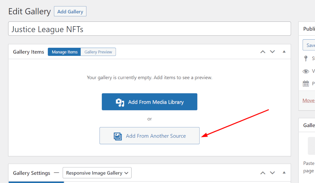Click the status pin icon

(306, 58)
